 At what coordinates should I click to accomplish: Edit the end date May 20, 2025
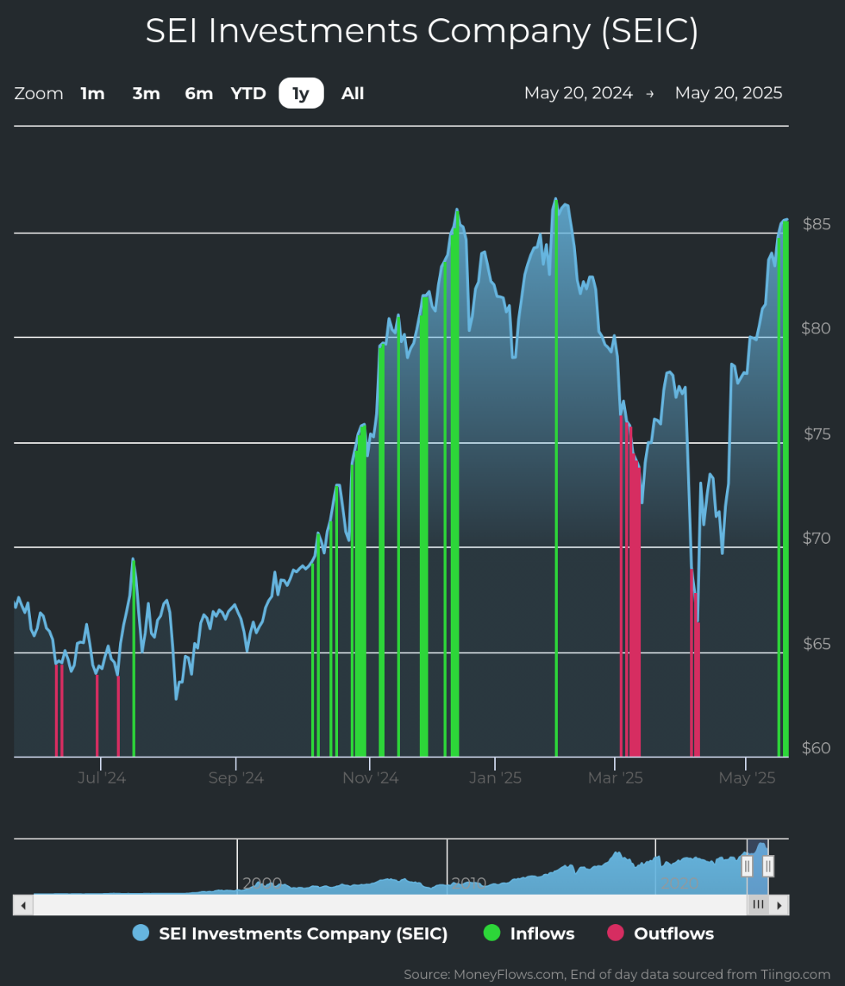tap(728, 93)
